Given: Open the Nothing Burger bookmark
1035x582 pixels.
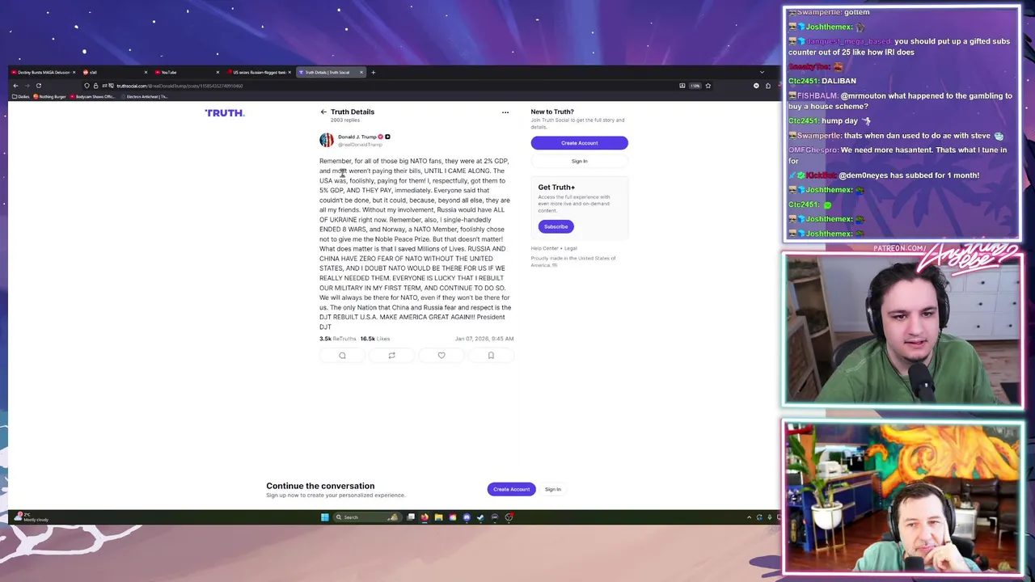Looking at the screenshot, I should (49, 97).
